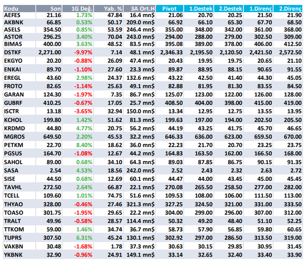
Task: Click the 1.Direnç column header
Action: tap(258, 9)
